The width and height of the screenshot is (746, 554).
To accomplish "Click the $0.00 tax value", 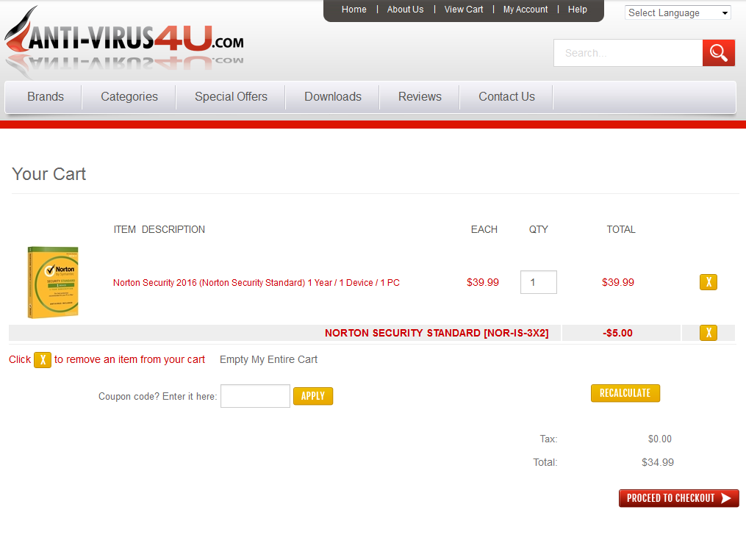I will pos(659,439).
